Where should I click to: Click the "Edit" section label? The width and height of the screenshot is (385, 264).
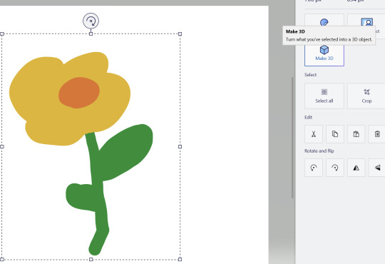(309, 117)
